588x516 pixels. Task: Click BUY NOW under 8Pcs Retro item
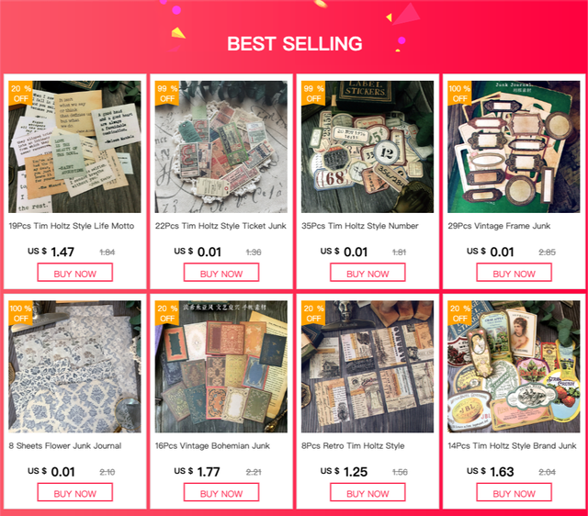[367, 492]
